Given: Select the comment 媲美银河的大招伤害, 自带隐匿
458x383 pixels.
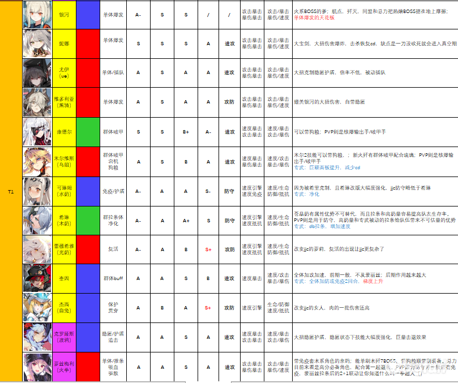Looking at the screenshot, I should tap(329, 102).
